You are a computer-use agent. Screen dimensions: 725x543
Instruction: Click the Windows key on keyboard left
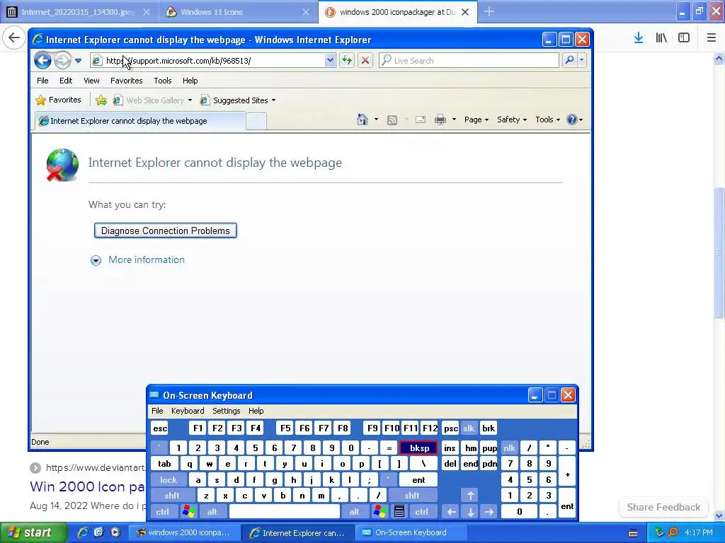click(x=188, y=512)
